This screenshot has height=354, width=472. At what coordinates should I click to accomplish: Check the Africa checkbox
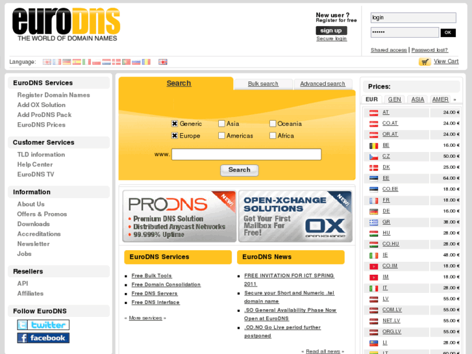click(273, 136)
